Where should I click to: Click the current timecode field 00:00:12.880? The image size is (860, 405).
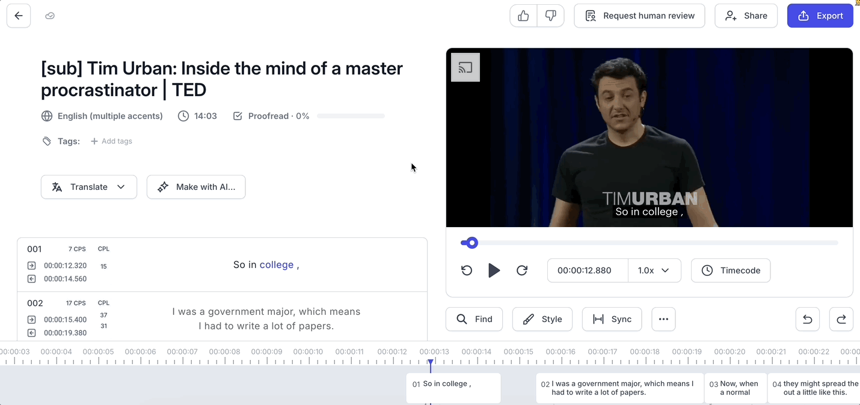point(588,270)
